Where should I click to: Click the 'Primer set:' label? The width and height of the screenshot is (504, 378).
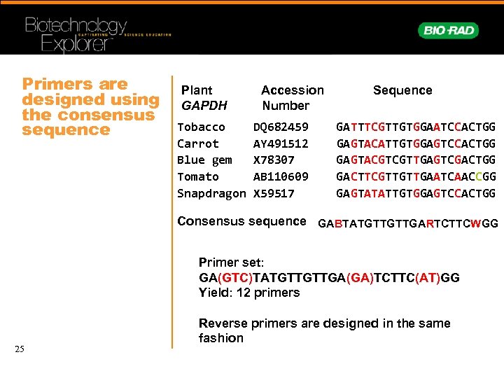click(x=231, y=262)
